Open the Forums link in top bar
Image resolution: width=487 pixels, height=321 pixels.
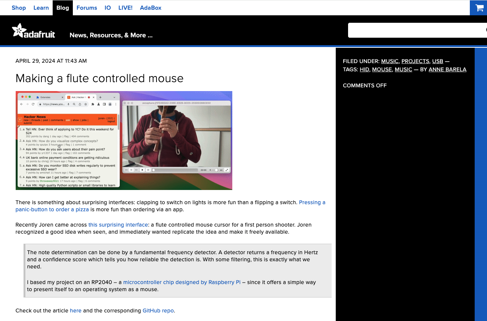[x=87, y=8]
